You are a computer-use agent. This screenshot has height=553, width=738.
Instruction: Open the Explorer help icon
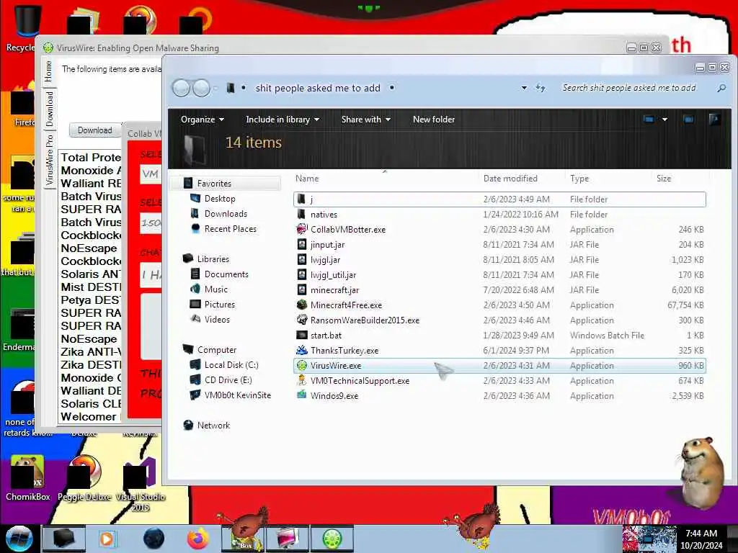714,120
